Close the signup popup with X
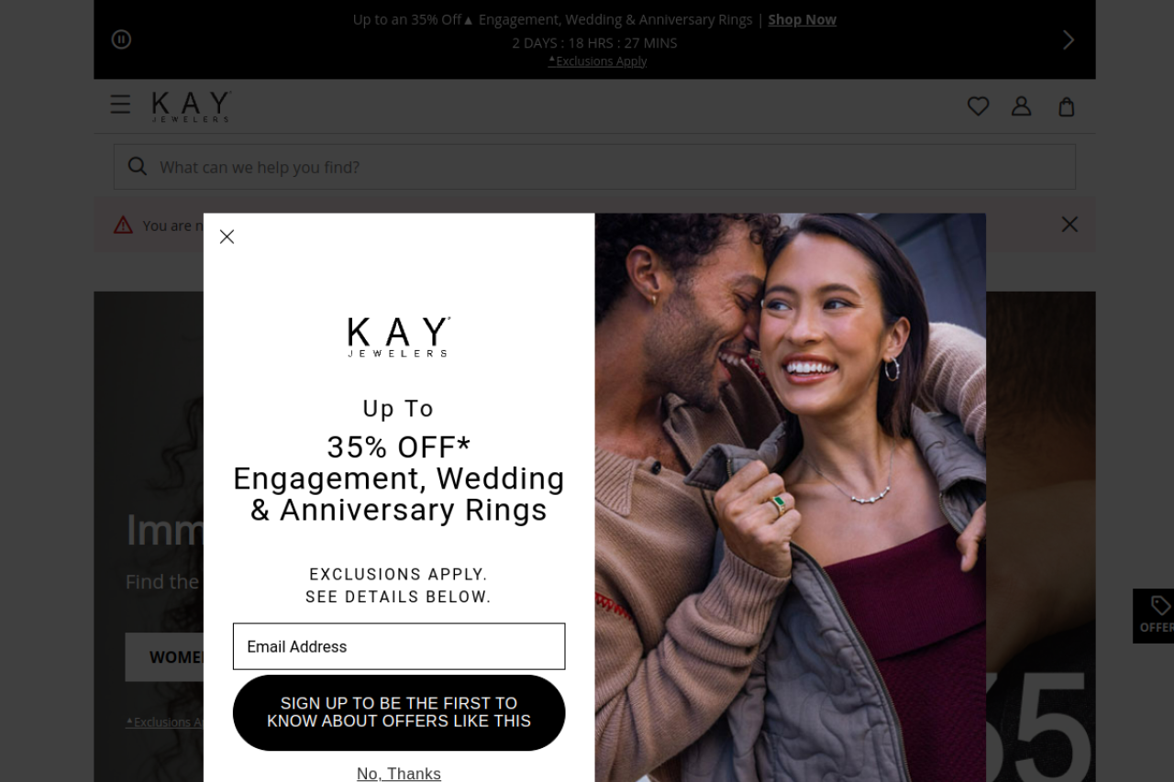This screenshot has height=782, width=1174. pyautogui.click(x=227, y=237)
